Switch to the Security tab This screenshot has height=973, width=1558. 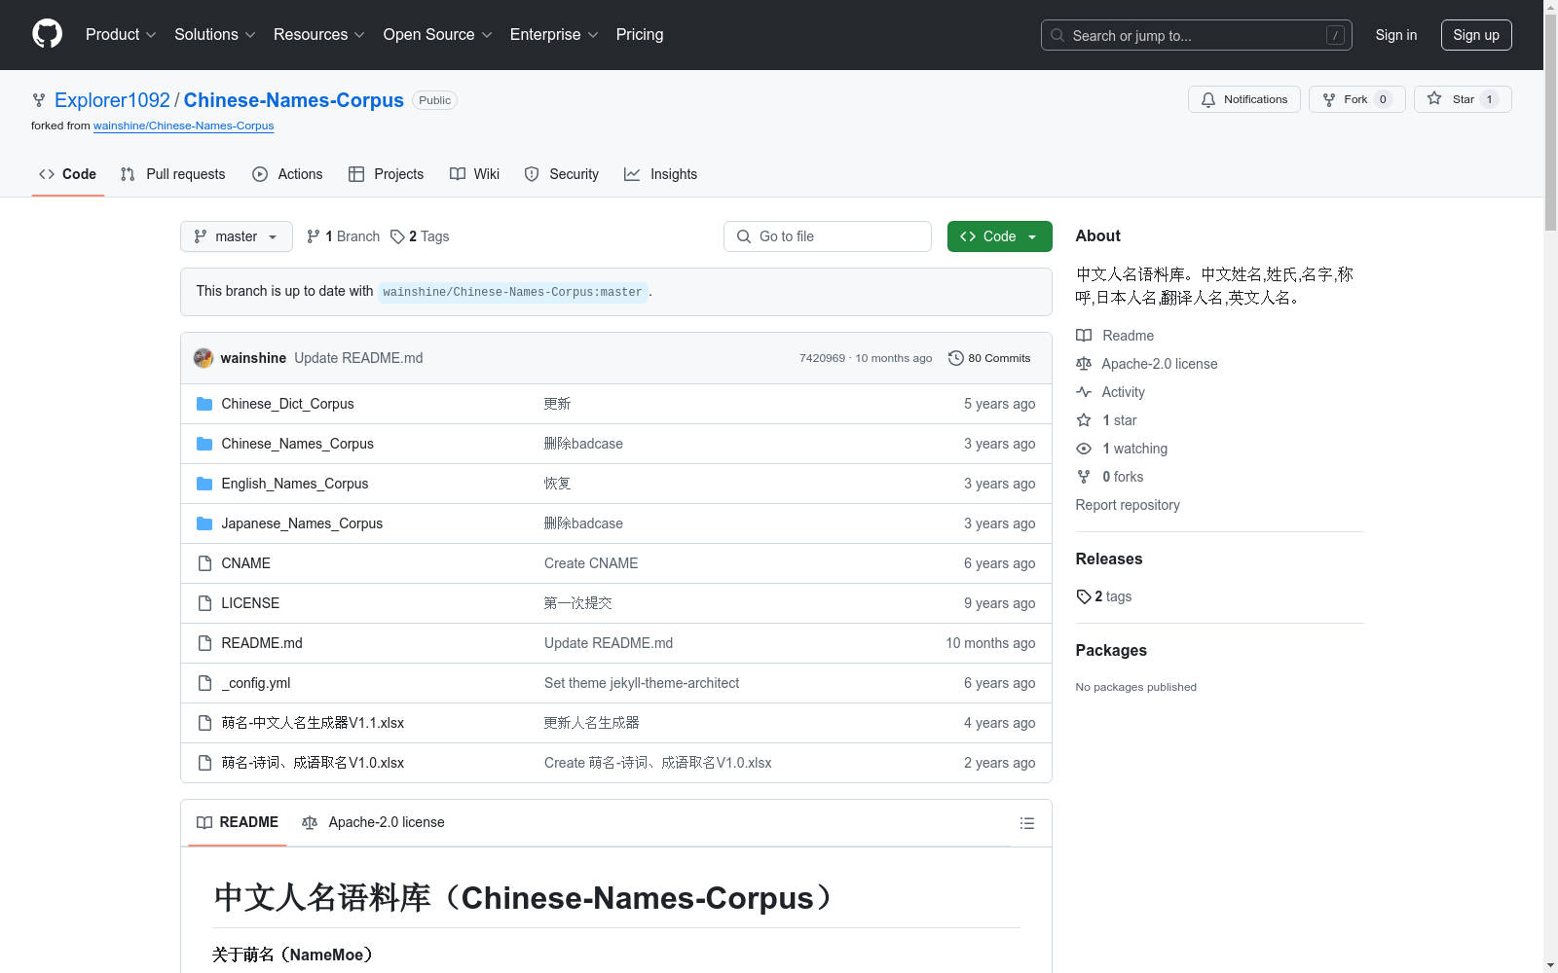pyautogui.click(x=562, y=174)
